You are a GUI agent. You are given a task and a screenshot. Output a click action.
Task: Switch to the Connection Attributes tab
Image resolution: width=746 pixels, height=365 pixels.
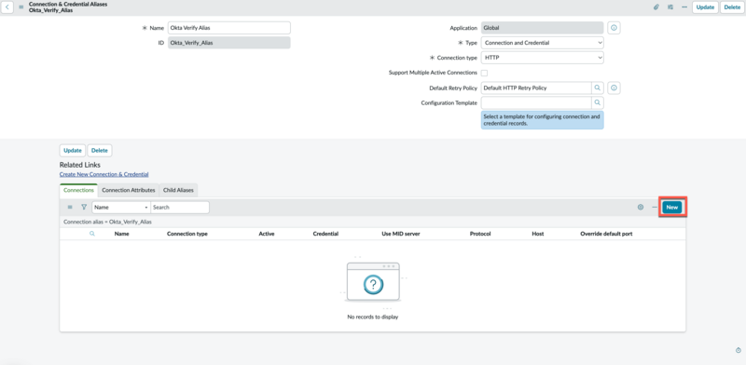coord(129,190)
